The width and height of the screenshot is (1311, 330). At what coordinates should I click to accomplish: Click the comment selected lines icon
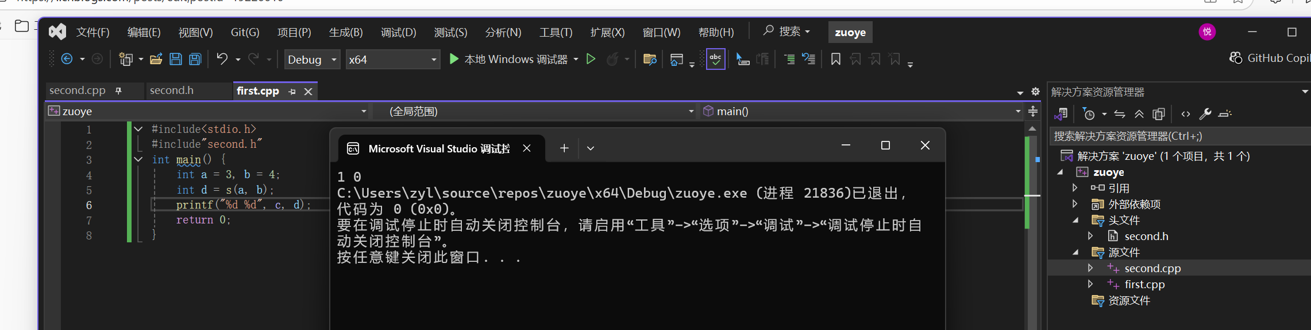coord(789,59)
